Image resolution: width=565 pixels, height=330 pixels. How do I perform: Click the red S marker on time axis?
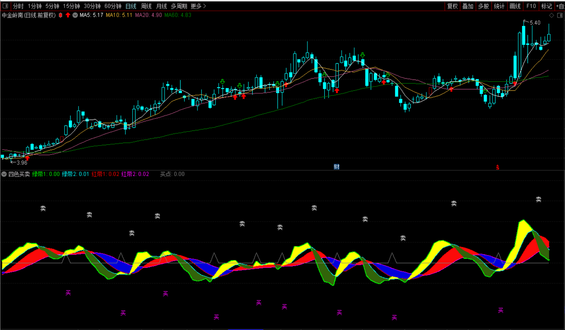point(498,167)
